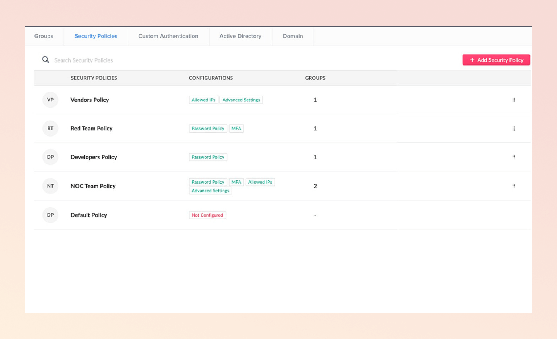
Task: Click the Not Configured tag
Action: pos(207,215)
